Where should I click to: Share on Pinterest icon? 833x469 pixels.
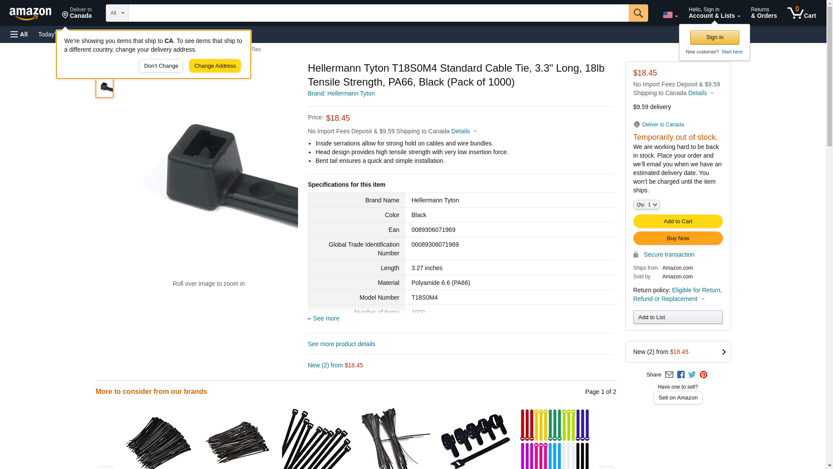coord(703,375)
